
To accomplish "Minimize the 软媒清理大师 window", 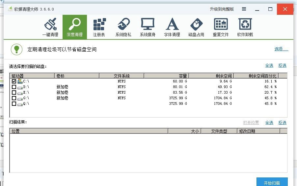I will click(x=257, y=9).
